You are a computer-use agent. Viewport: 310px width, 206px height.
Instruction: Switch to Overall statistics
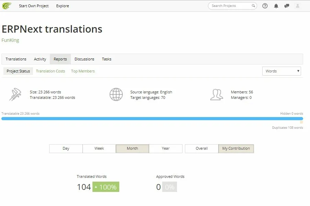click(x=202, y=149)
